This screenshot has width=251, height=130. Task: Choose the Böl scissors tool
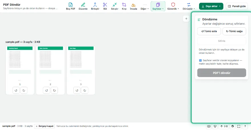coord(105,6)
